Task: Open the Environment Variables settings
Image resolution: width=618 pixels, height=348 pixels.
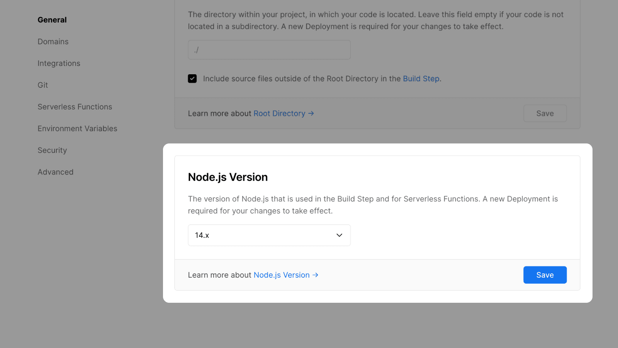Action: [x=77, y=128]
